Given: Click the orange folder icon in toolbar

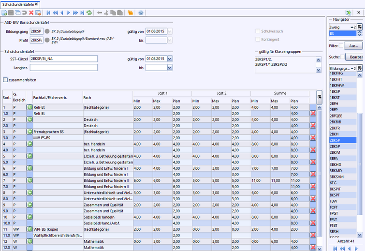Looking at the screenshot, I should point(130,13).
